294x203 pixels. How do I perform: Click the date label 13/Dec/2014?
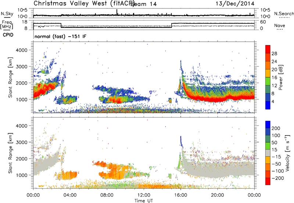click(235, 3)
